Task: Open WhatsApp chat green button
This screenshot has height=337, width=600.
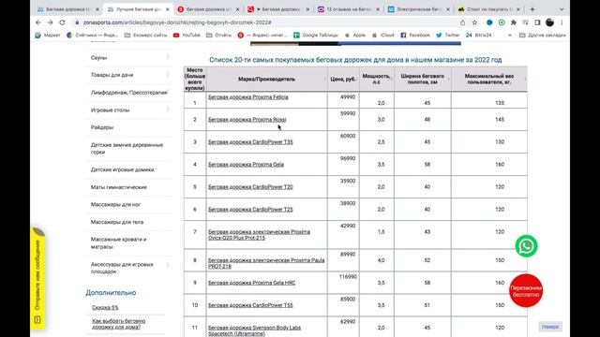Action: tap(526, 246)
